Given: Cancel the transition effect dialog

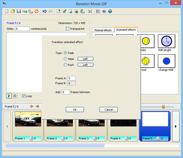Looking at the screenshot, I should tap(108, 110).
